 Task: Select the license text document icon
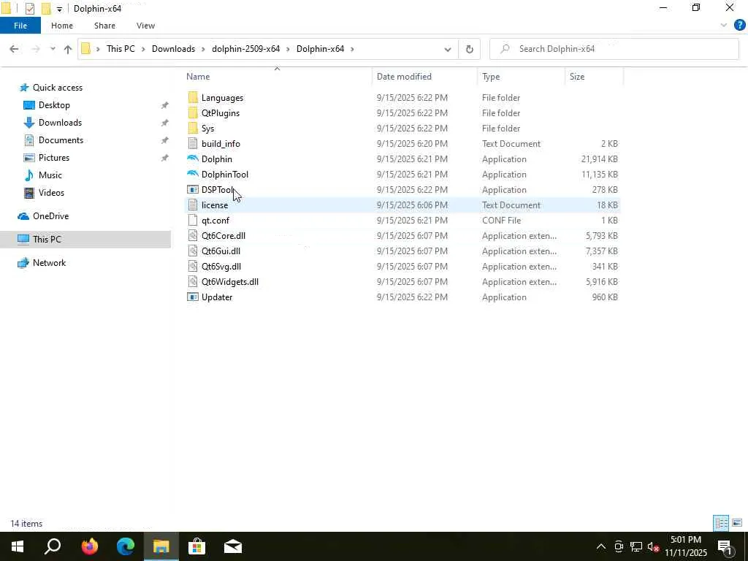193,205
